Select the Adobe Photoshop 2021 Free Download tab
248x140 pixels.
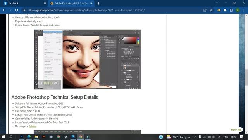pos(71,3)
